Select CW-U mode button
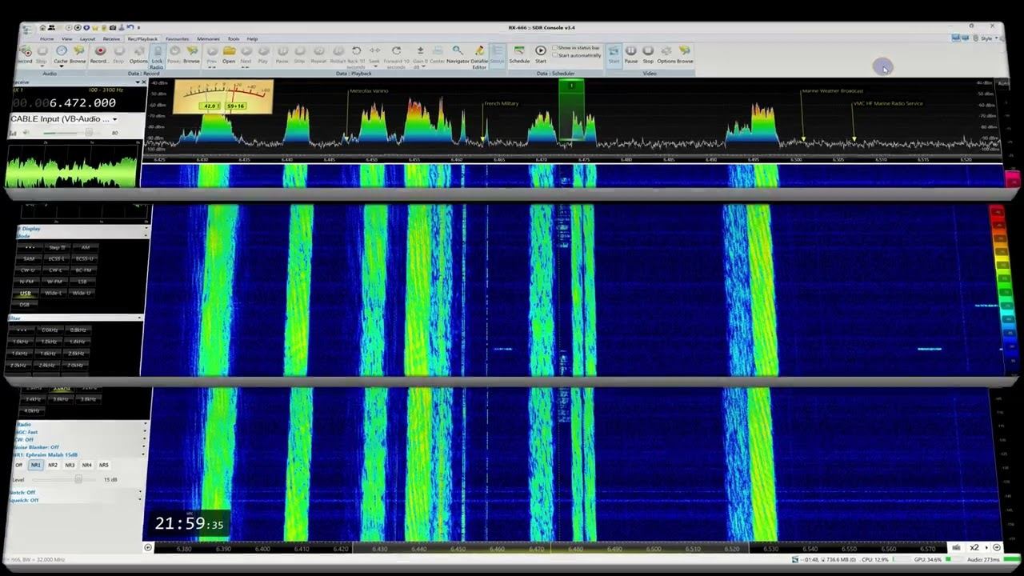 28,270
